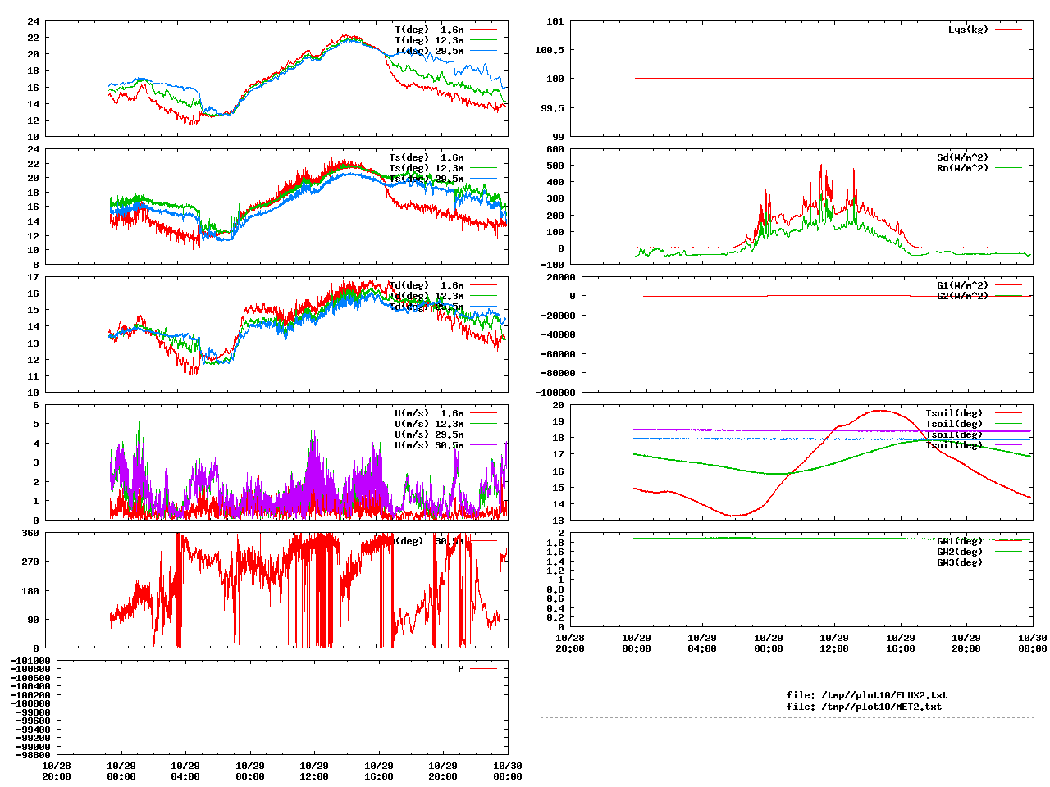The height and width of the screenshot is (787, 1050).
Task: Click the blue line sample beside 'T(deg) 29.5m'
Action: [x=484, y=51]
